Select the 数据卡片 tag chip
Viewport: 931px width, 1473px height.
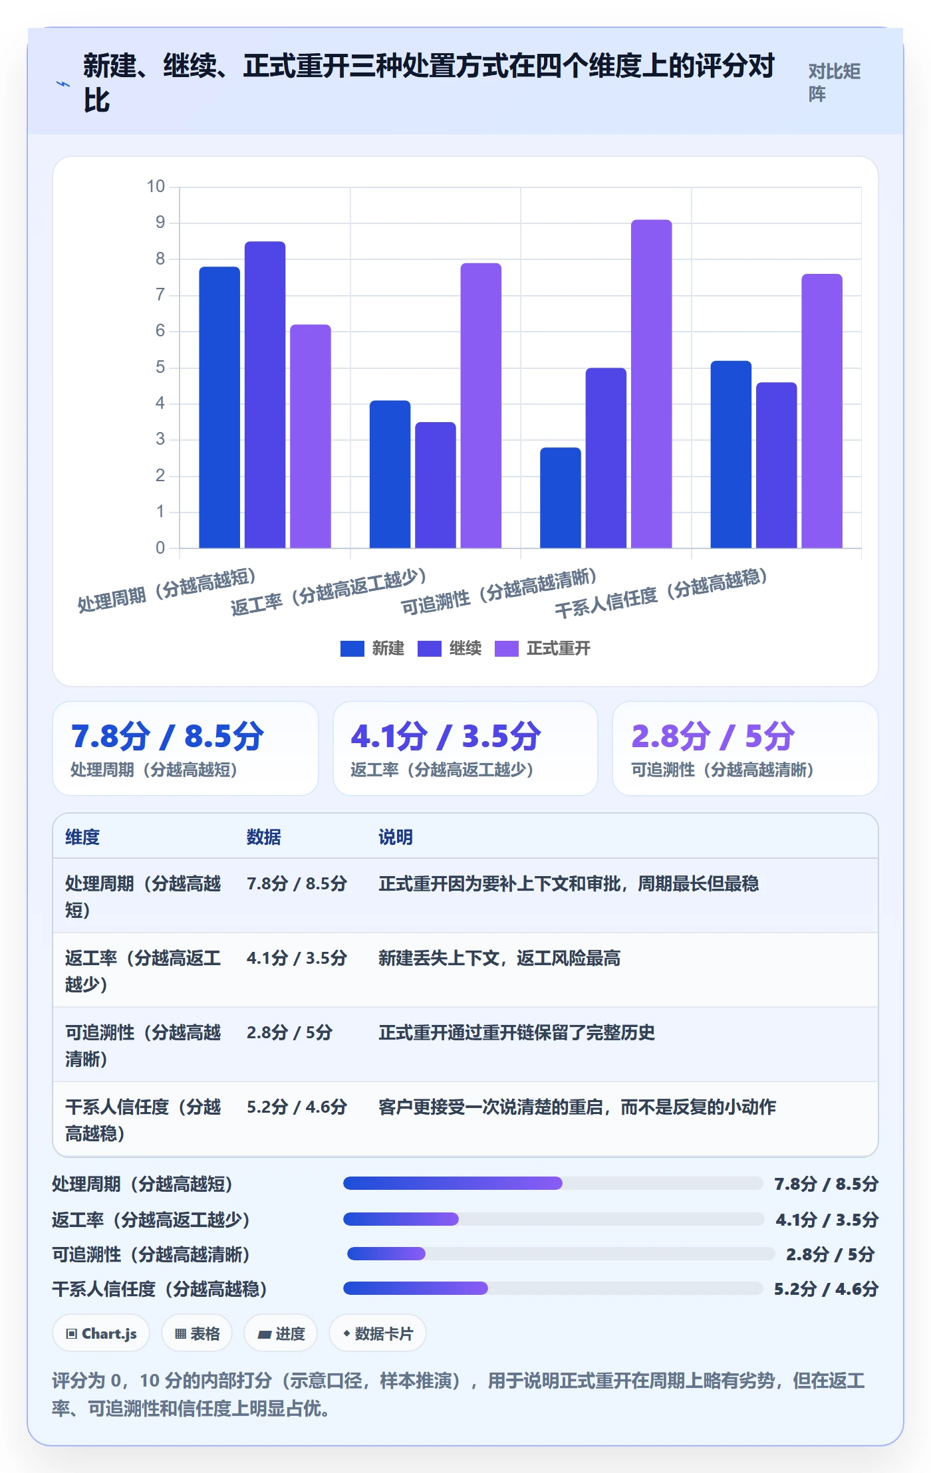point(378,1333)
